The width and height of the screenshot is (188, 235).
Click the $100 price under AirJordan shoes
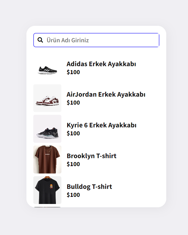pyautogui.click(x=73, y=103)
